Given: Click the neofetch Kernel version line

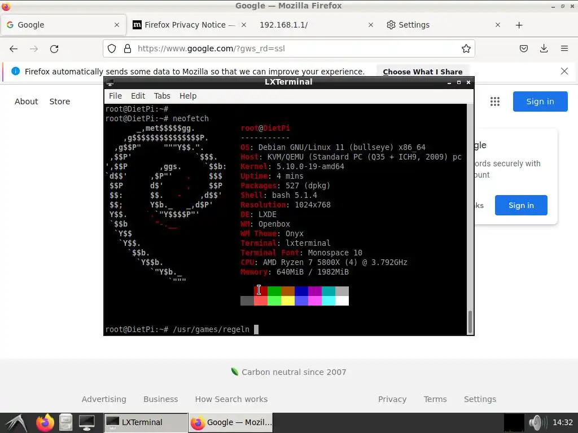Looking at the screenshot, I should pos(292,166).
